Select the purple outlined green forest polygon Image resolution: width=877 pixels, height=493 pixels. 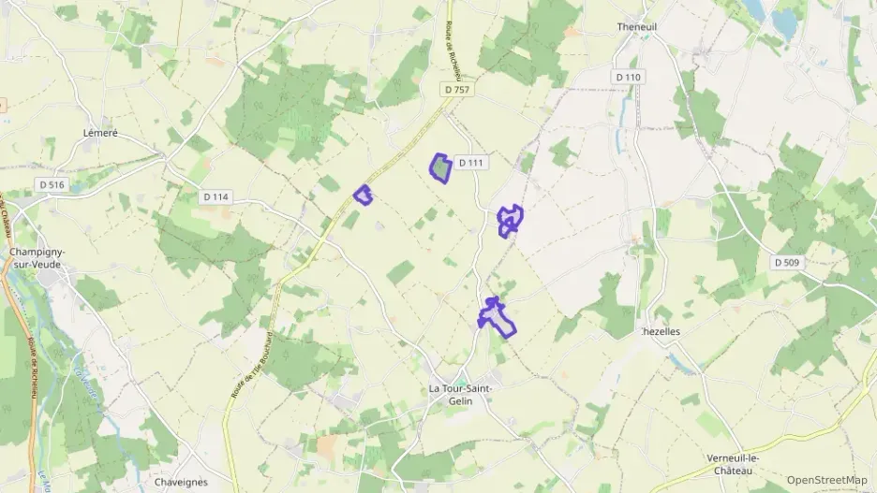[440, 168]
